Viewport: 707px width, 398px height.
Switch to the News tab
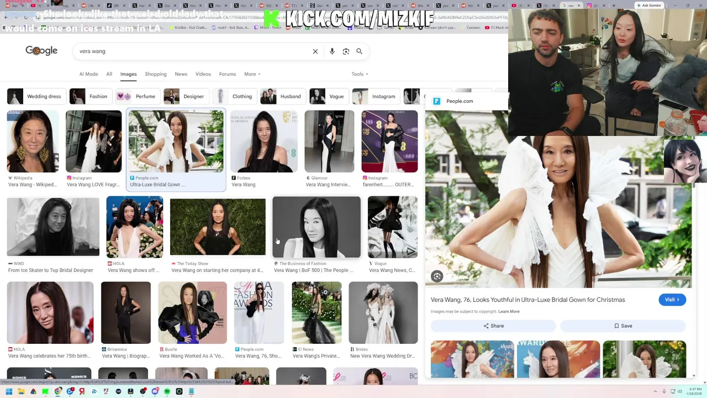point(181,74)
